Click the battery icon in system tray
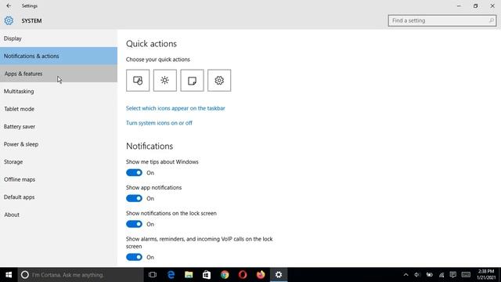The height and width of the screenshot is (282, 501). 430,275
